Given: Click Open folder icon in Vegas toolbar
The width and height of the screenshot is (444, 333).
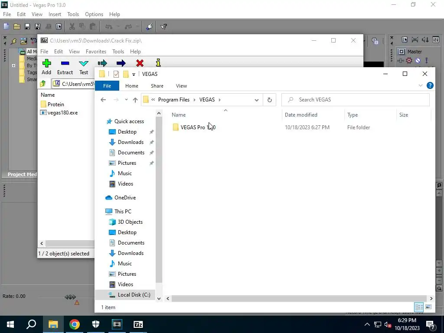Looking at the screenshot, I should coord(17,26).
